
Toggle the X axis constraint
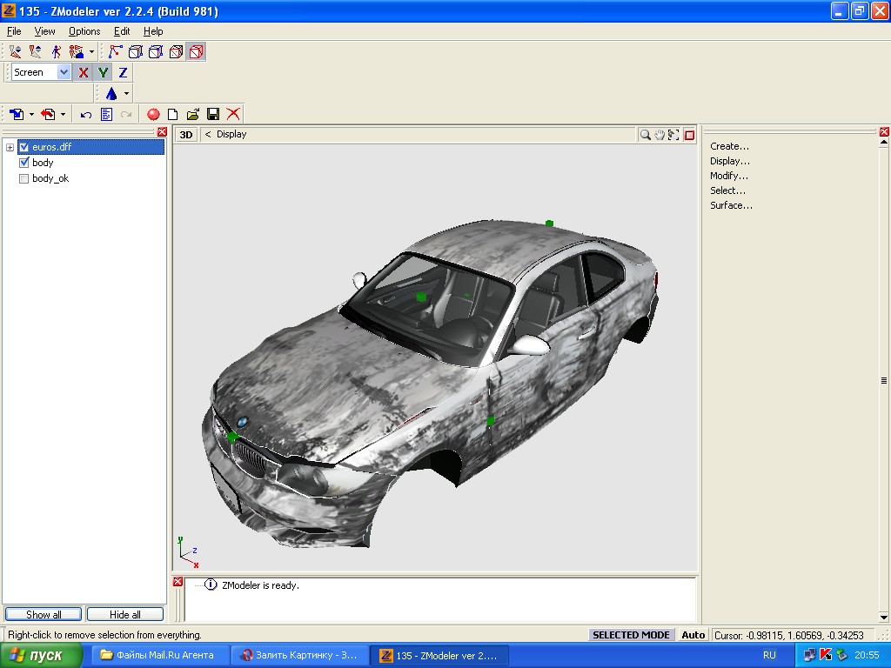(x=84, y=73)
